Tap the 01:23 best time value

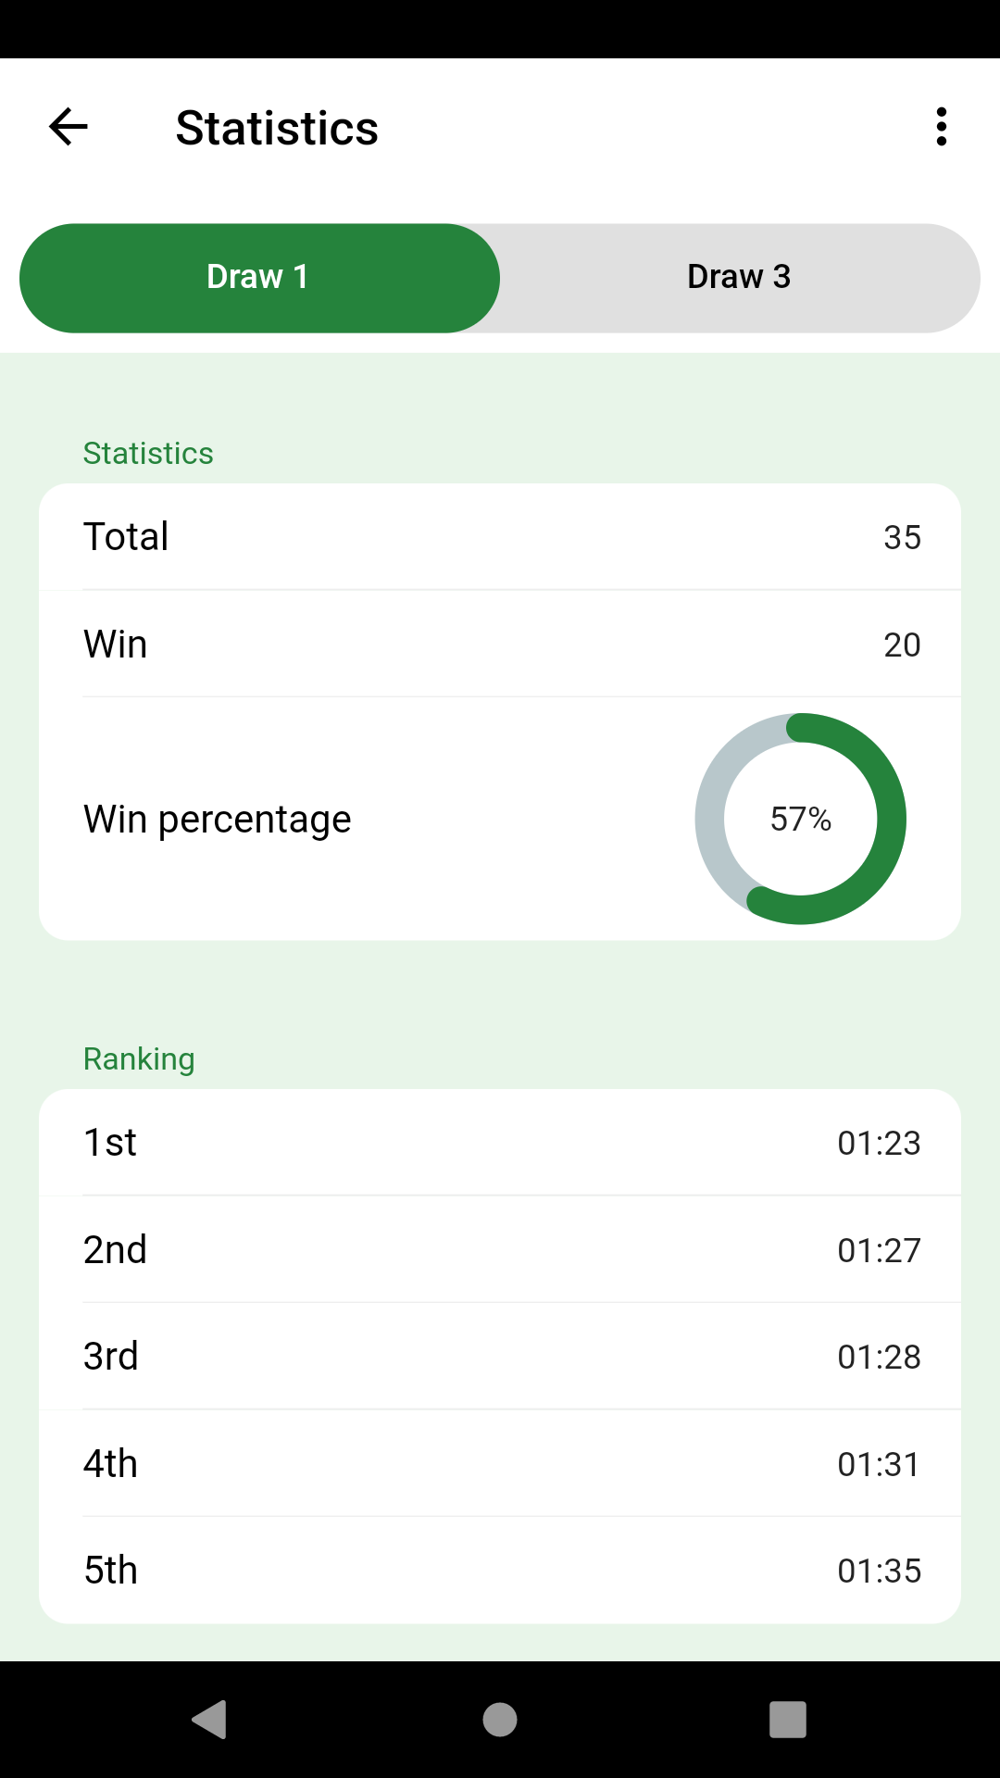(x=879, y=1144)
